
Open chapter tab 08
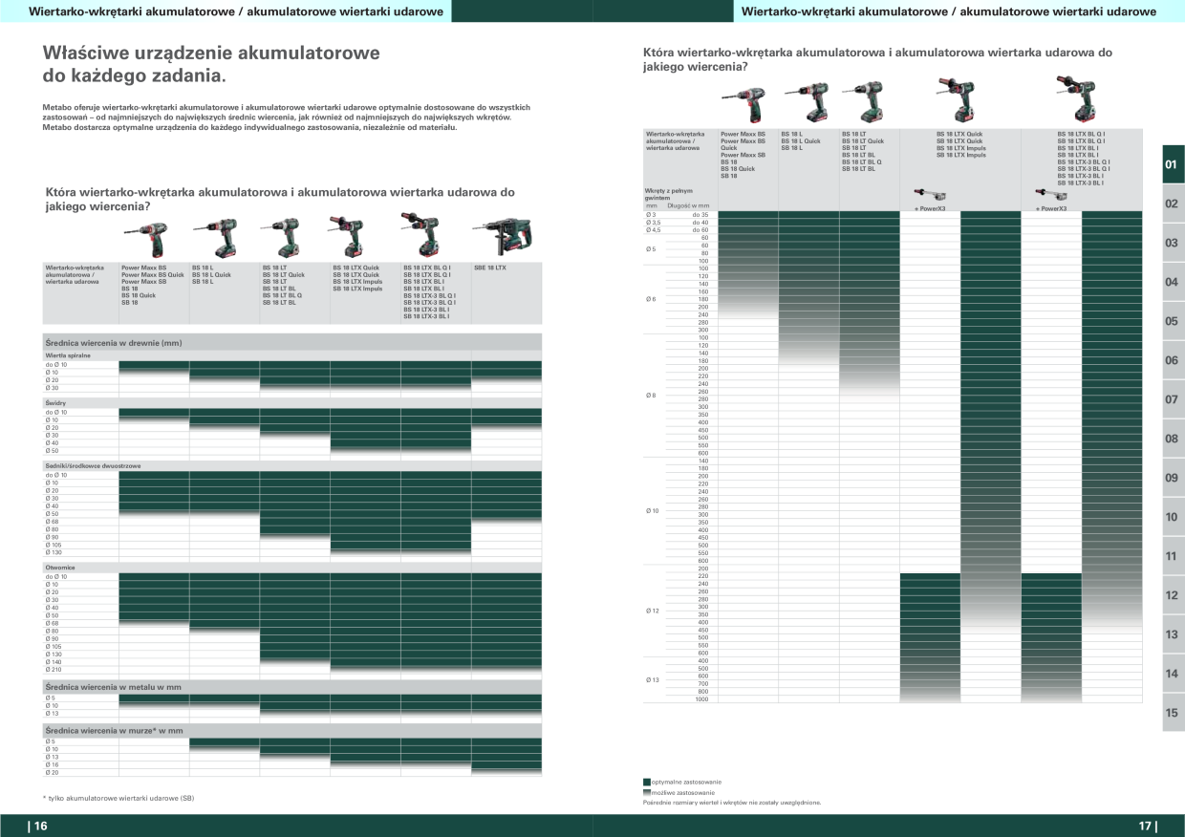tap(1173, 439)
